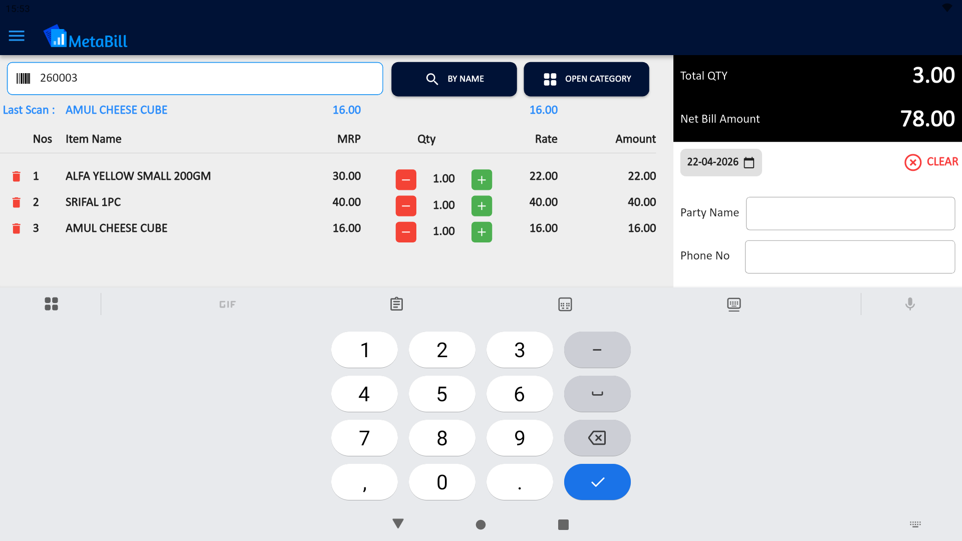
Task: Delete SRIFAL 1PC using trash icon
Action: (16, 202)
